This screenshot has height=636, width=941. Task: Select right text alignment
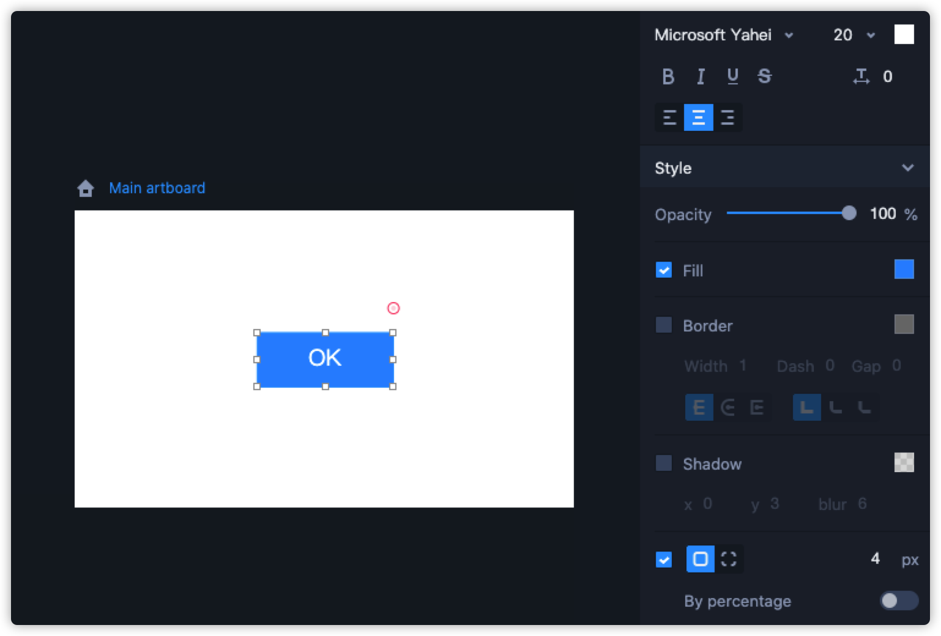point(727,117)
